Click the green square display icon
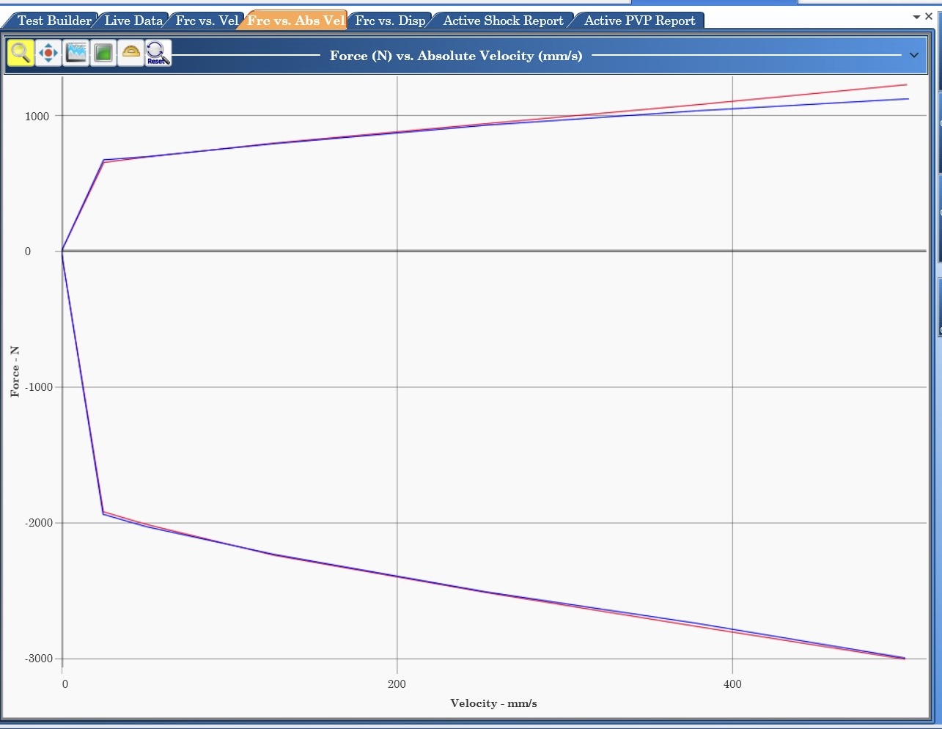Screen dimensions: 942x729 (103, 53)
